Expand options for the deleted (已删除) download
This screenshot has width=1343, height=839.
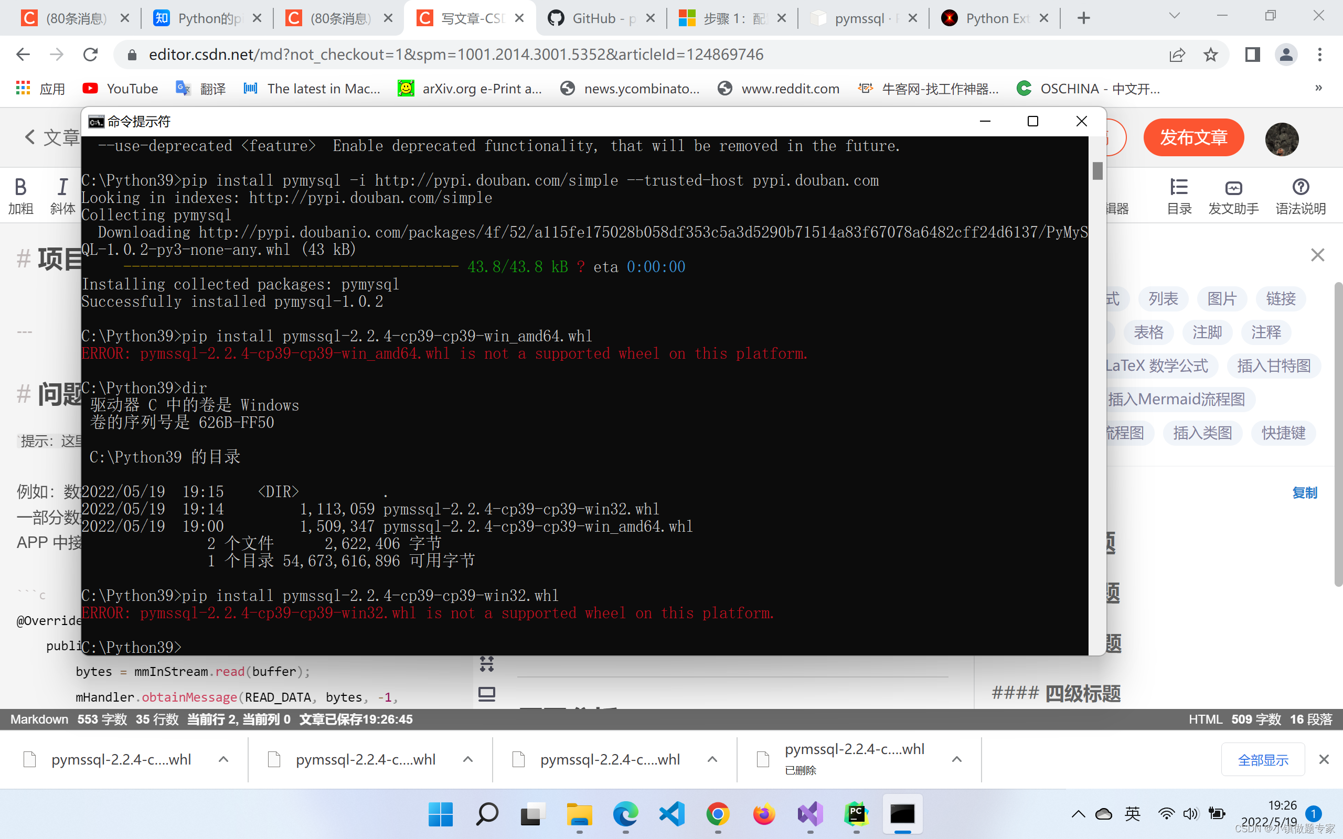(957, 760)
